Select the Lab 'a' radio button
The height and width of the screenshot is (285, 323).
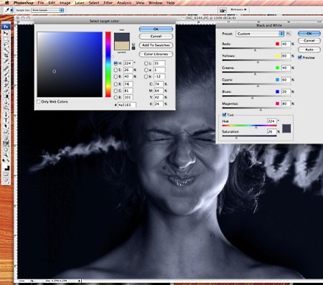146,70
